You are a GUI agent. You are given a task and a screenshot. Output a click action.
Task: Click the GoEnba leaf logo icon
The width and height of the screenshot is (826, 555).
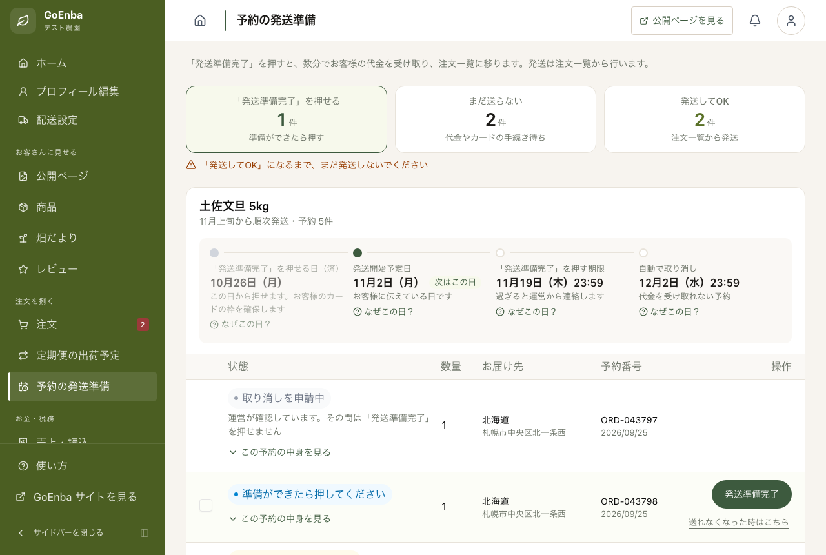tap(23, 21)
